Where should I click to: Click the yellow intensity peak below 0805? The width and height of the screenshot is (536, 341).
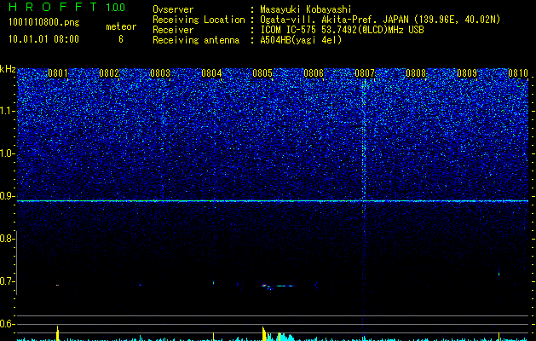[264, 334]
